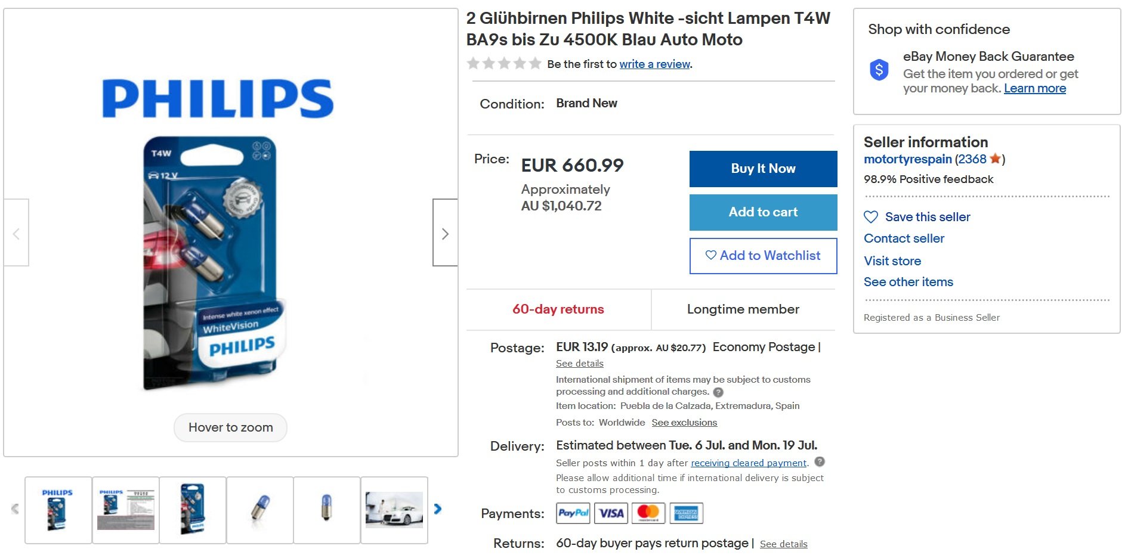Select the Visit store menu link
Viewport: 1128px width, 555px height.
(x=892, y=261)
